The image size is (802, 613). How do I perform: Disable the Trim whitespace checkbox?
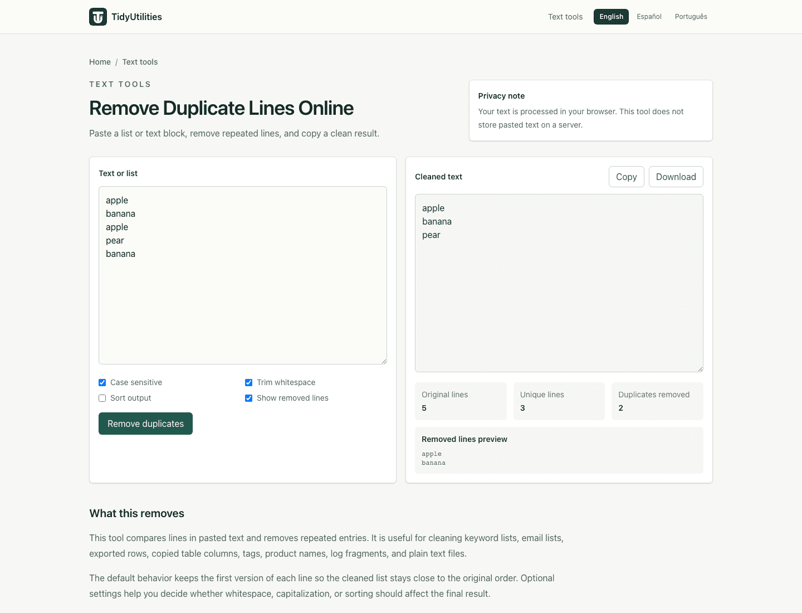click(x=248, y=382)
